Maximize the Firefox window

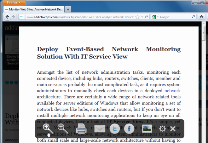point(202,3)
